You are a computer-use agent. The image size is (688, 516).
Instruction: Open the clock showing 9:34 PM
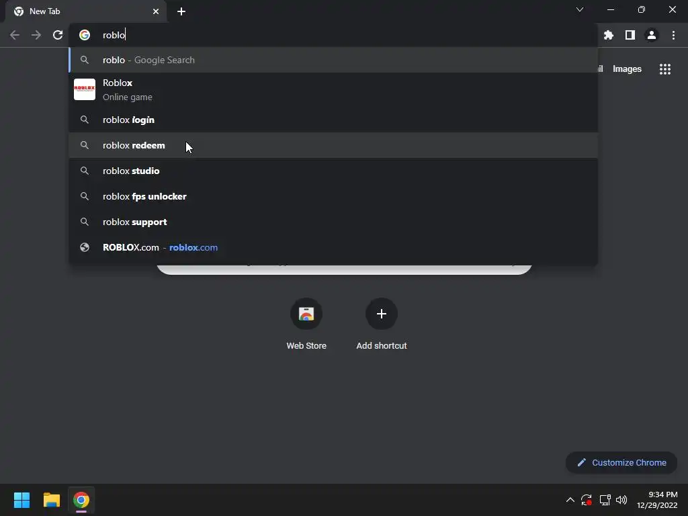[x=657, y=500]
